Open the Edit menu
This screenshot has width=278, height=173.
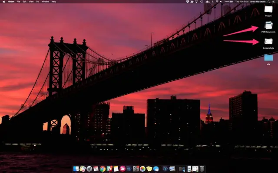(x=24, y=2)
